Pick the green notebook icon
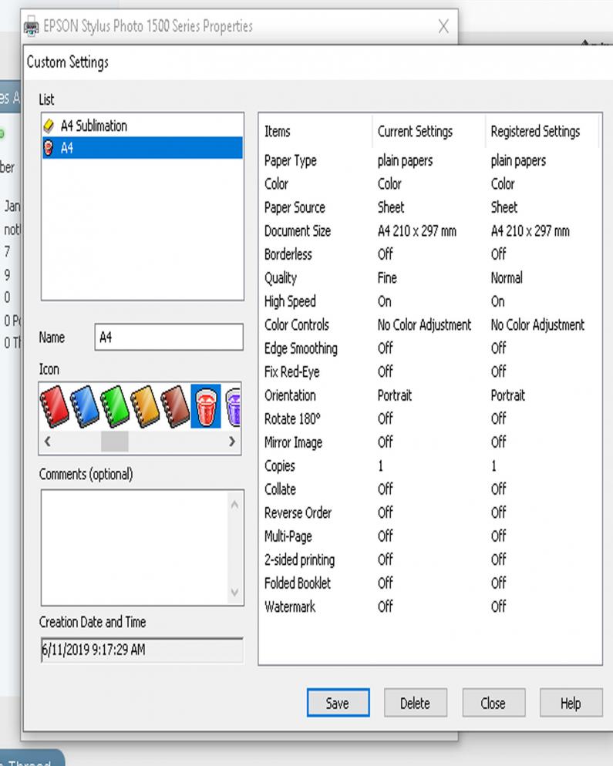 pyautogui.click(x=114, y=406)
